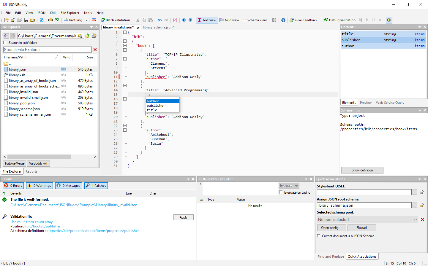Toggle the Evaluate on typing checkbox
Image resolution: width=428 pixels, height=266 pixels.
point(281,192)
